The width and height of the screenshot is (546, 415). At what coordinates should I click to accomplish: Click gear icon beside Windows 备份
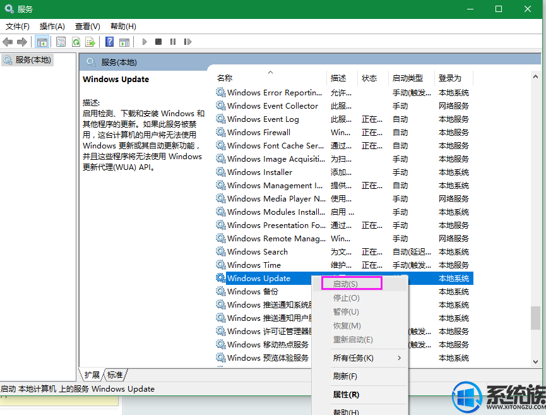click(x=220, y=291)
